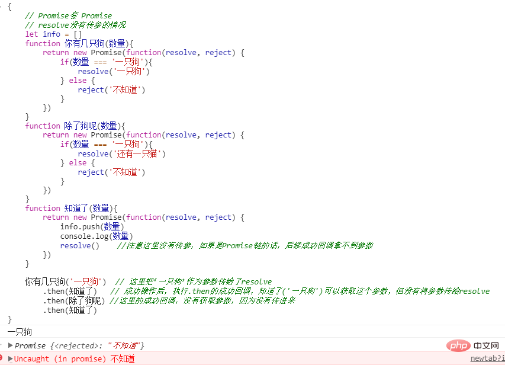Click the let info = [] line

pyautogui.click(x=53, y=34)
